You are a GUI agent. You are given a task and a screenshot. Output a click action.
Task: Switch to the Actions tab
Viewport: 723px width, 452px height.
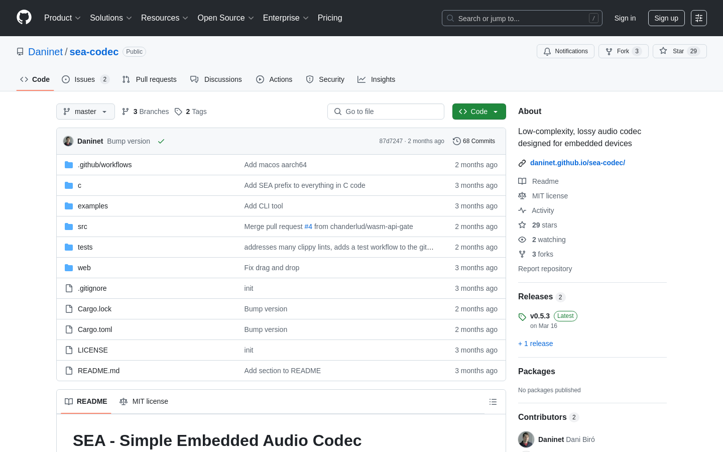pyautogui.click(x=274, y=79)
